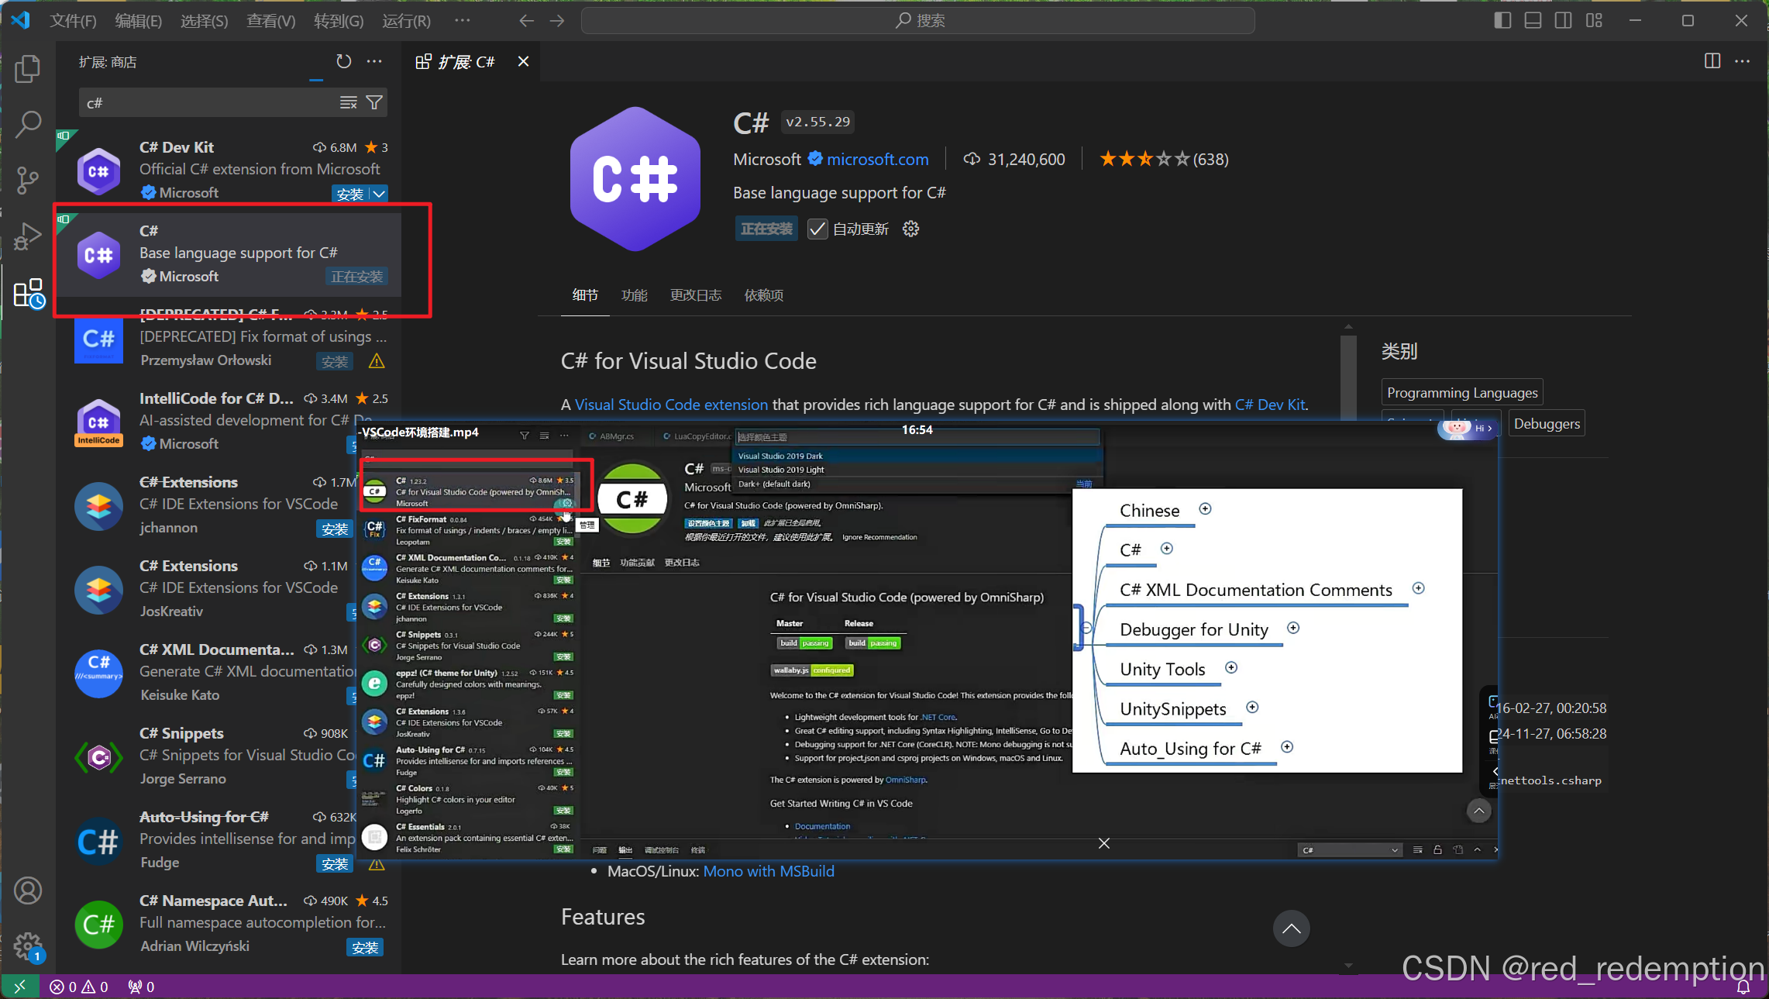Expand the Chinese mind map node

1205,509
